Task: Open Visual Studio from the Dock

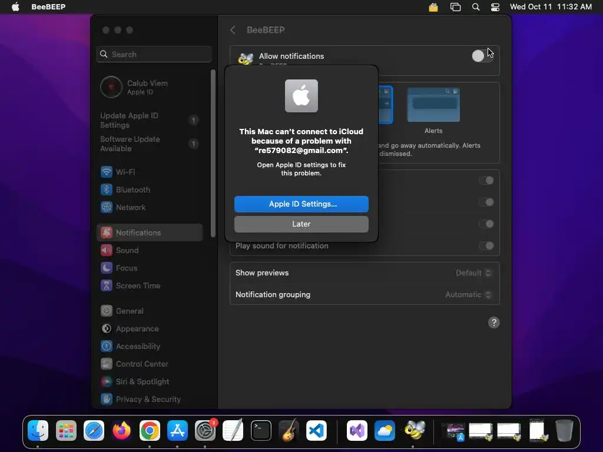Action: [x=357, y=430]
